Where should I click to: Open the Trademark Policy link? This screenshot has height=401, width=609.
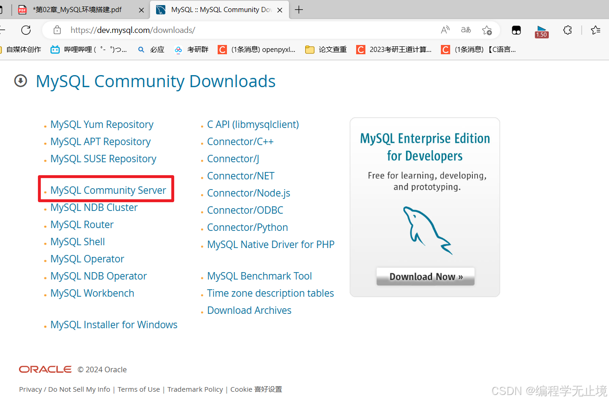pyautogui.click(x=195, y=389)
